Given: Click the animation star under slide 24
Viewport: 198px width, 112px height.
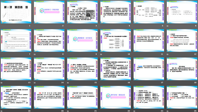Looking at the screenshot, I should coord(167,111).
